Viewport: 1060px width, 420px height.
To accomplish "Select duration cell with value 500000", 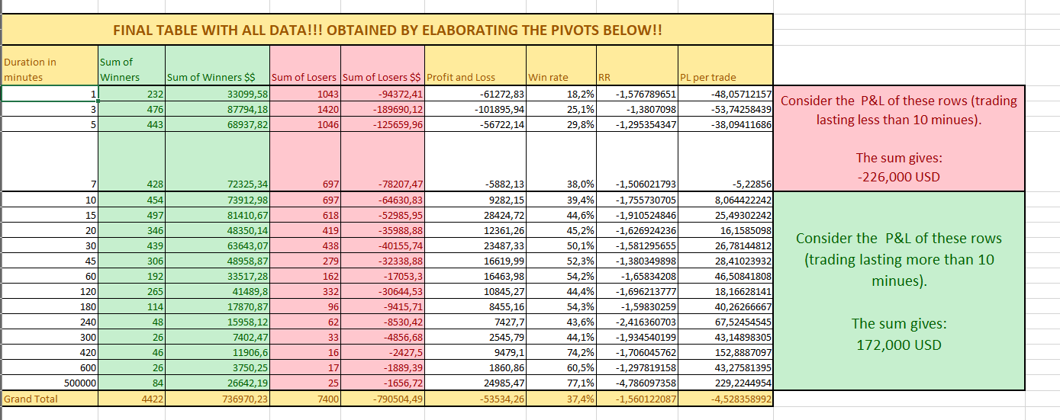I will 50,384.
